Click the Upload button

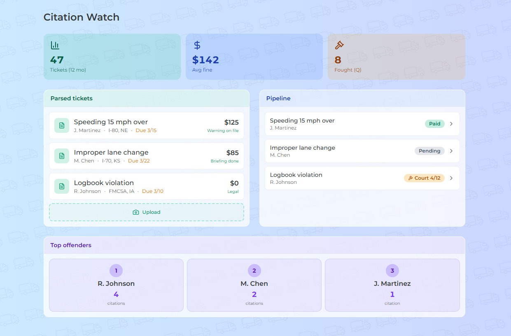(147, 212)
